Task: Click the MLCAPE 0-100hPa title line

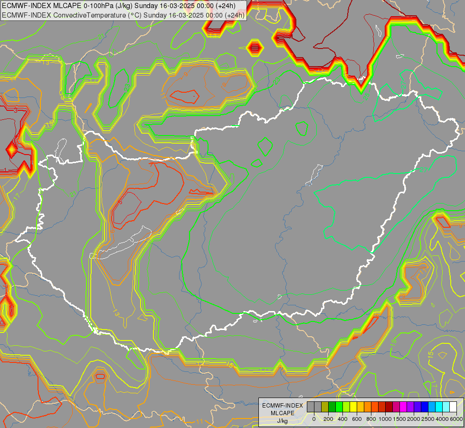Action: click(119, 6)
